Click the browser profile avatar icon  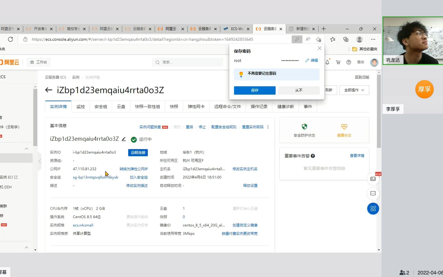[359, 39]
